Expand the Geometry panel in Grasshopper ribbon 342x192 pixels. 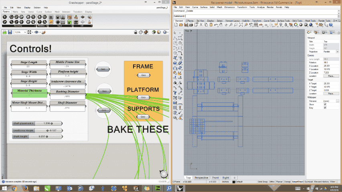pos(35,26)
